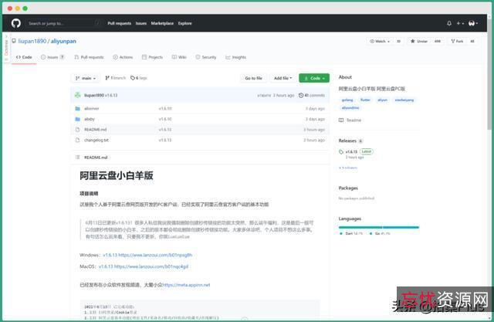Open the Releases heading link

(x=347, y=141)
